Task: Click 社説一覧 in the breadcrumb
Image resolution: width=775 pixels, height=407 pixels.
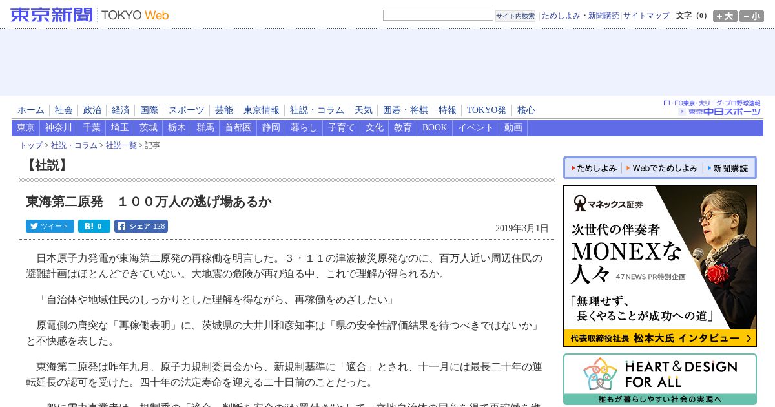Action: tap(121, 145)
